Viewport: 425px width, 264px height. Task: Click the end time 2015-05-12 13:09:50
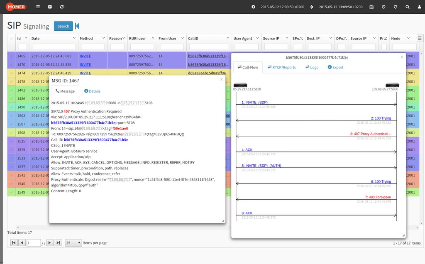pyautogui.click(x=341, y=7)
